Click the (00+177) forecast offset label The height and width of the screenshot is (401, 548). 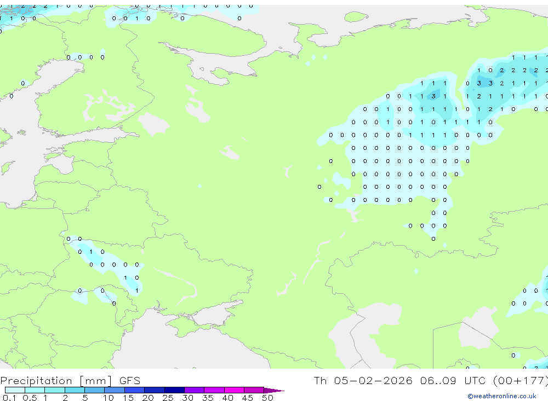pos(521,380)
